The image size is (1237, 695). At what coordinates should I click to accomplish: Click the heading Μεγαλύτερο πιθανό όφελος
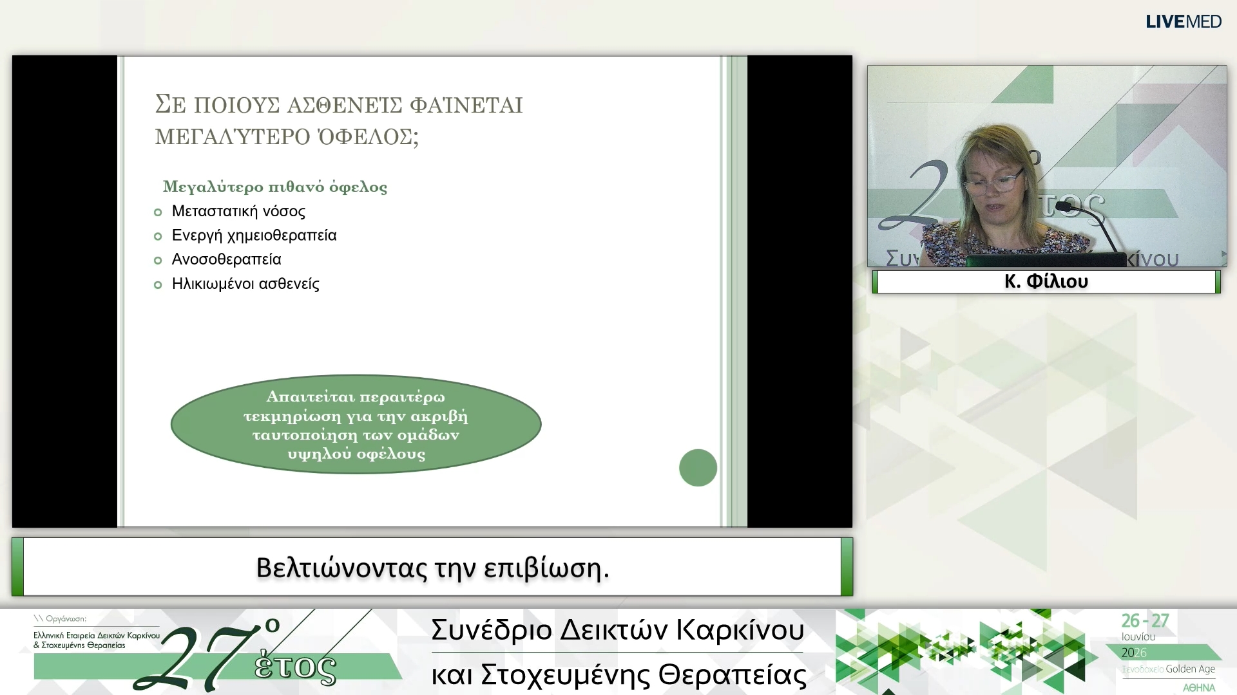point(275,187)
